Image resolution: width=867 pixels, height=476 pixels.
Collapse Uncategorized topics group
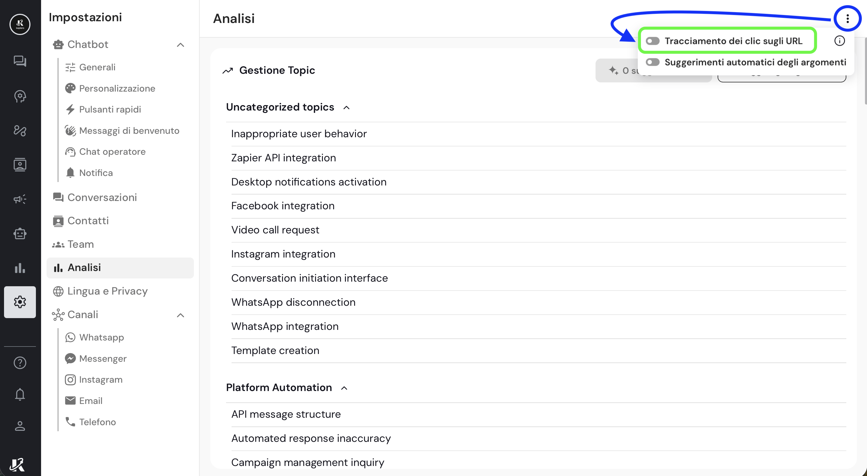point(346,108)
